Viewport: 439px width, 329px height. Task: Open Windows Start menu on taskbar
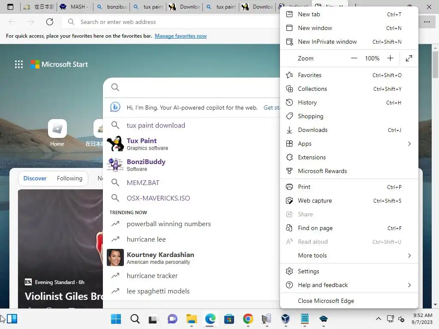(116, 319)
